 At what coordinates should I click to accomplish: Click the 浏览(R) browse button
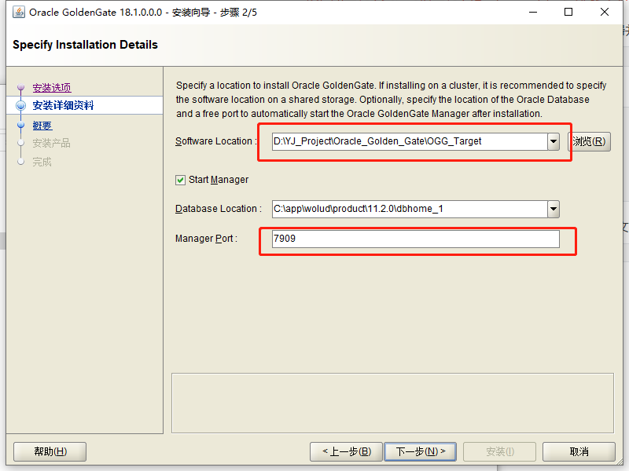(589, 141)
